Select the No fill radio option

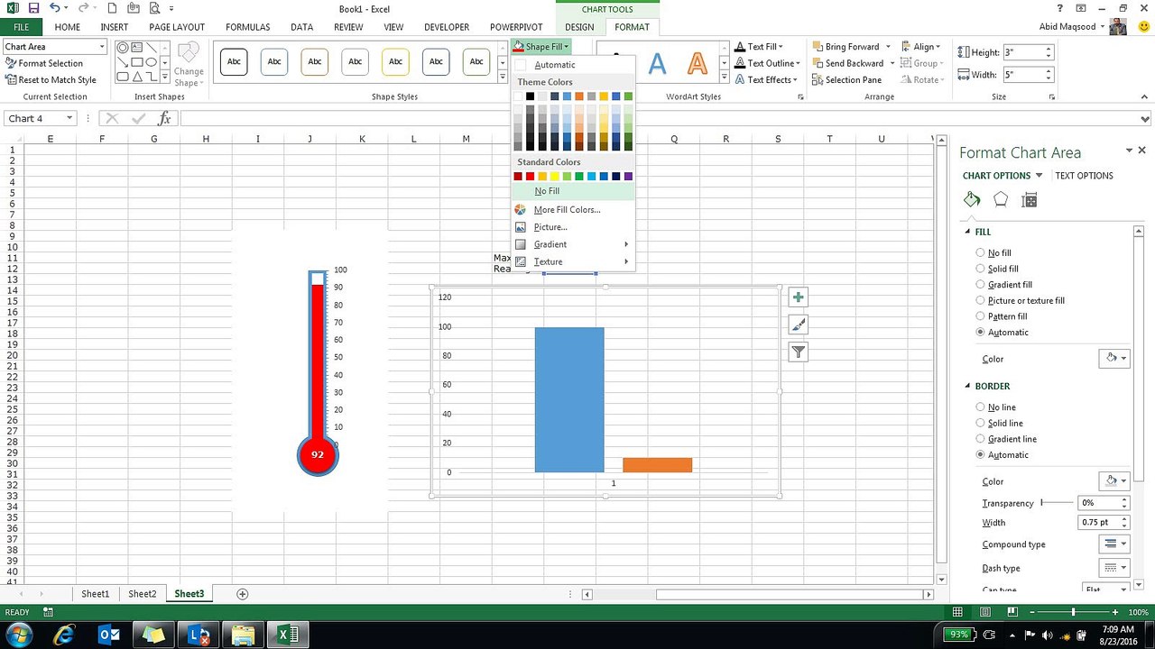[980, 253]
